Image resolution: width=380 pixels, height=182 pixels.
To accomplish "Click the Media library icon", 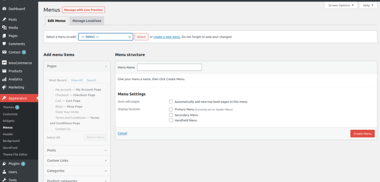I will (x=4, y=27).
